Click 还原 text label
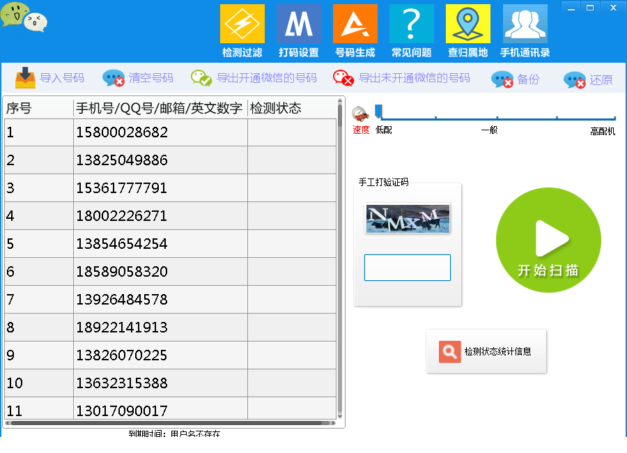The image size is (627, 453). [601, 79]
